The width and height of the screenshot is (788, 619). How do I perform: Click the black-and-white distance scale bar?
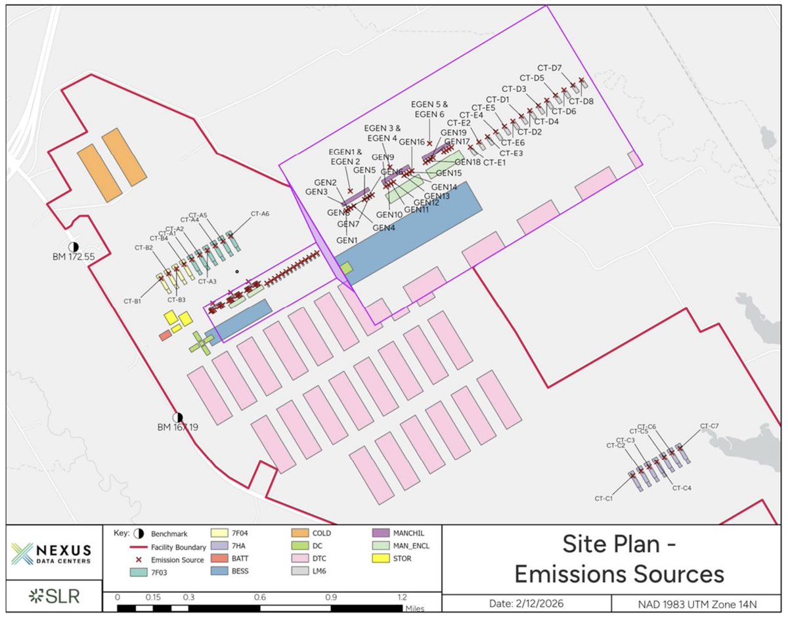[x=261, y=608]
